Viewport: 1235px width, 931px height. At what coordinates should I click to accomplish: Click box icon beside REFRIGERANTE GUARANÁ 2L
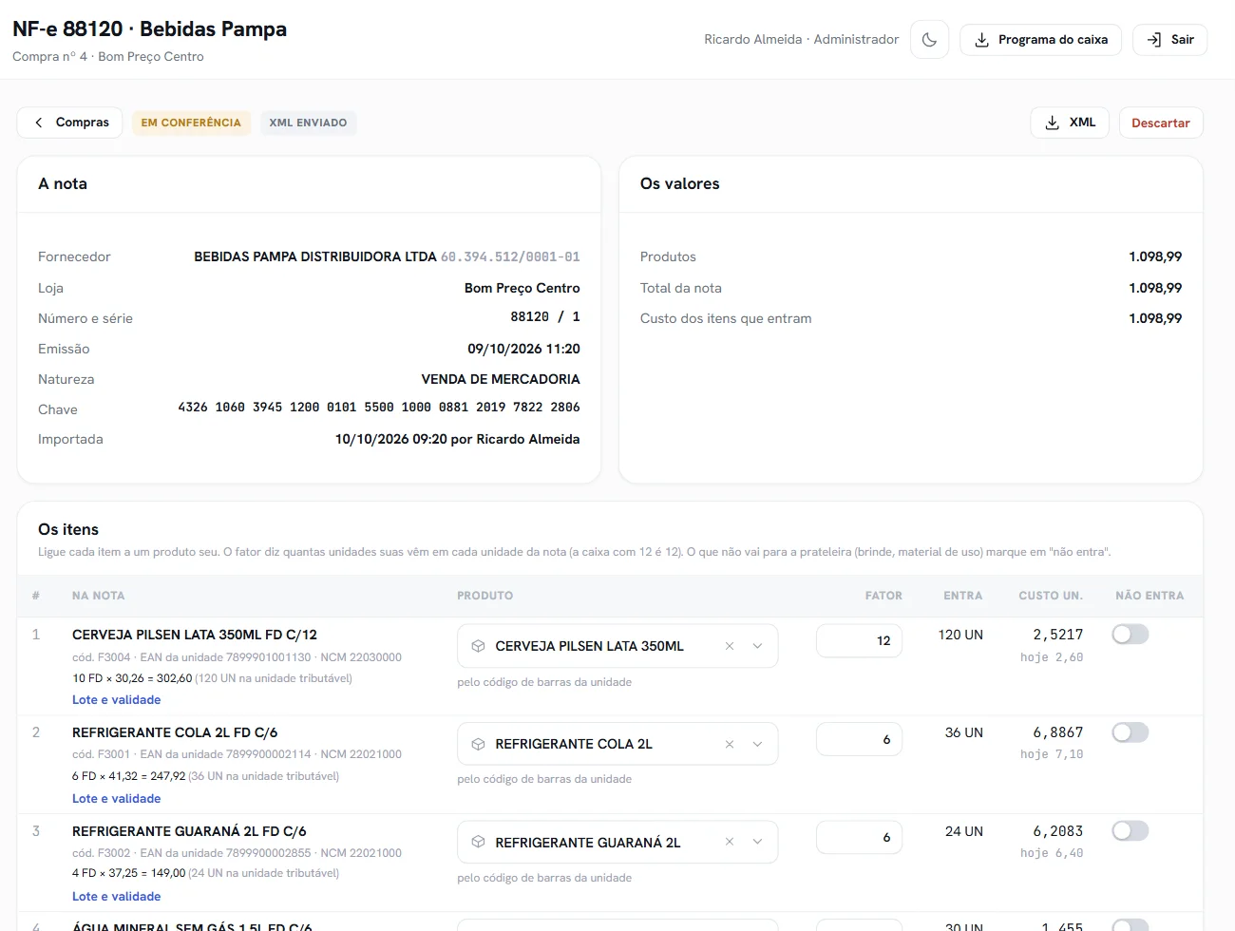(479, 842)
